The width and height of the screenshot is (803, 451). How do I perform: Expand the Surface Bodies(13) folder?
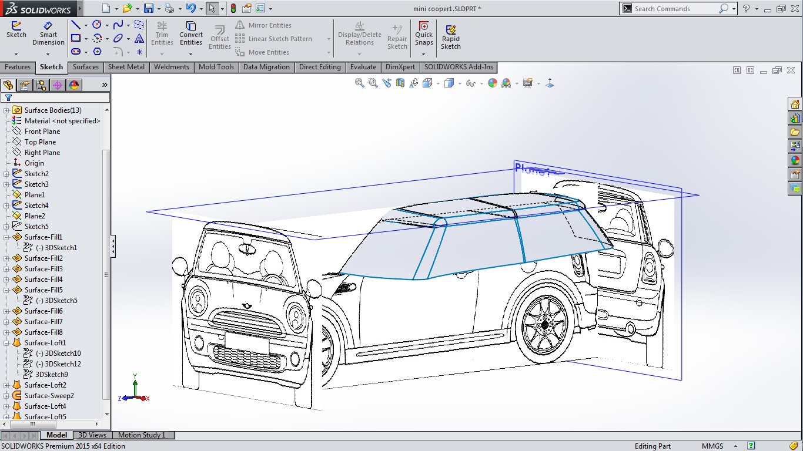point(6,110)
